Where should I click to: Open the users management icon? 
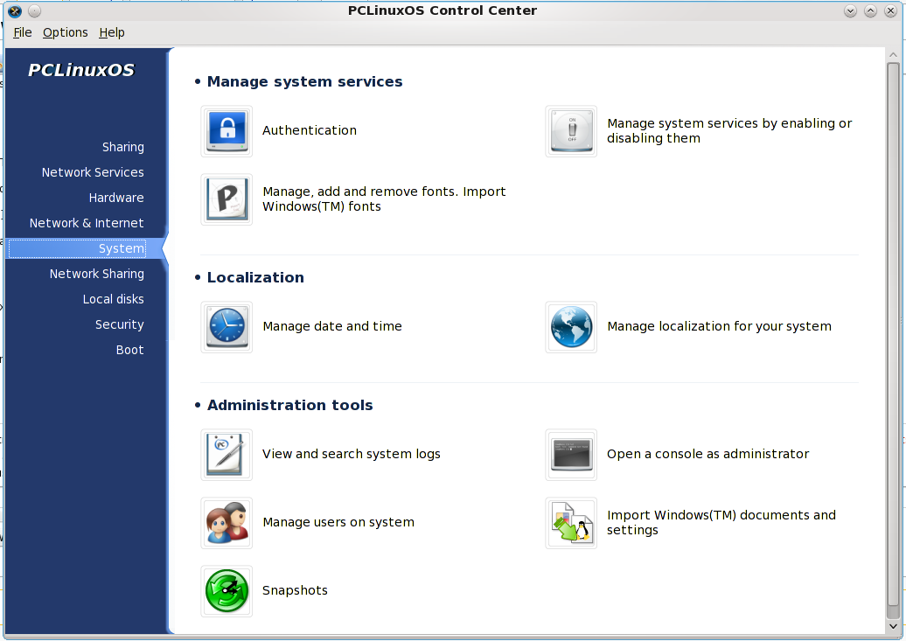[x=226, y=523]
